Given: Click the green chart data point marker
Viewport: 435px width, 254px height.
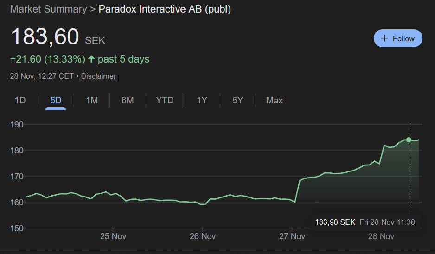Looking at the screenshot, I should point(409,140).
